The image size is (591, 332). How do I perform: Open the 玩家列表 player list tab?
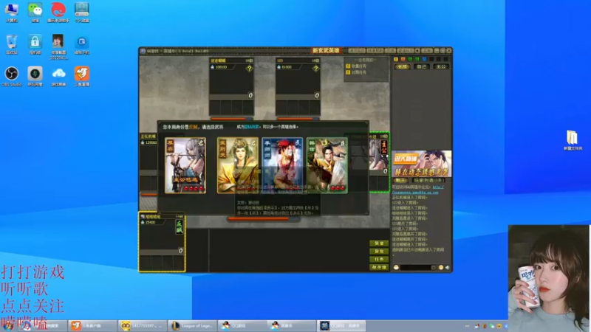pos(428,180)
